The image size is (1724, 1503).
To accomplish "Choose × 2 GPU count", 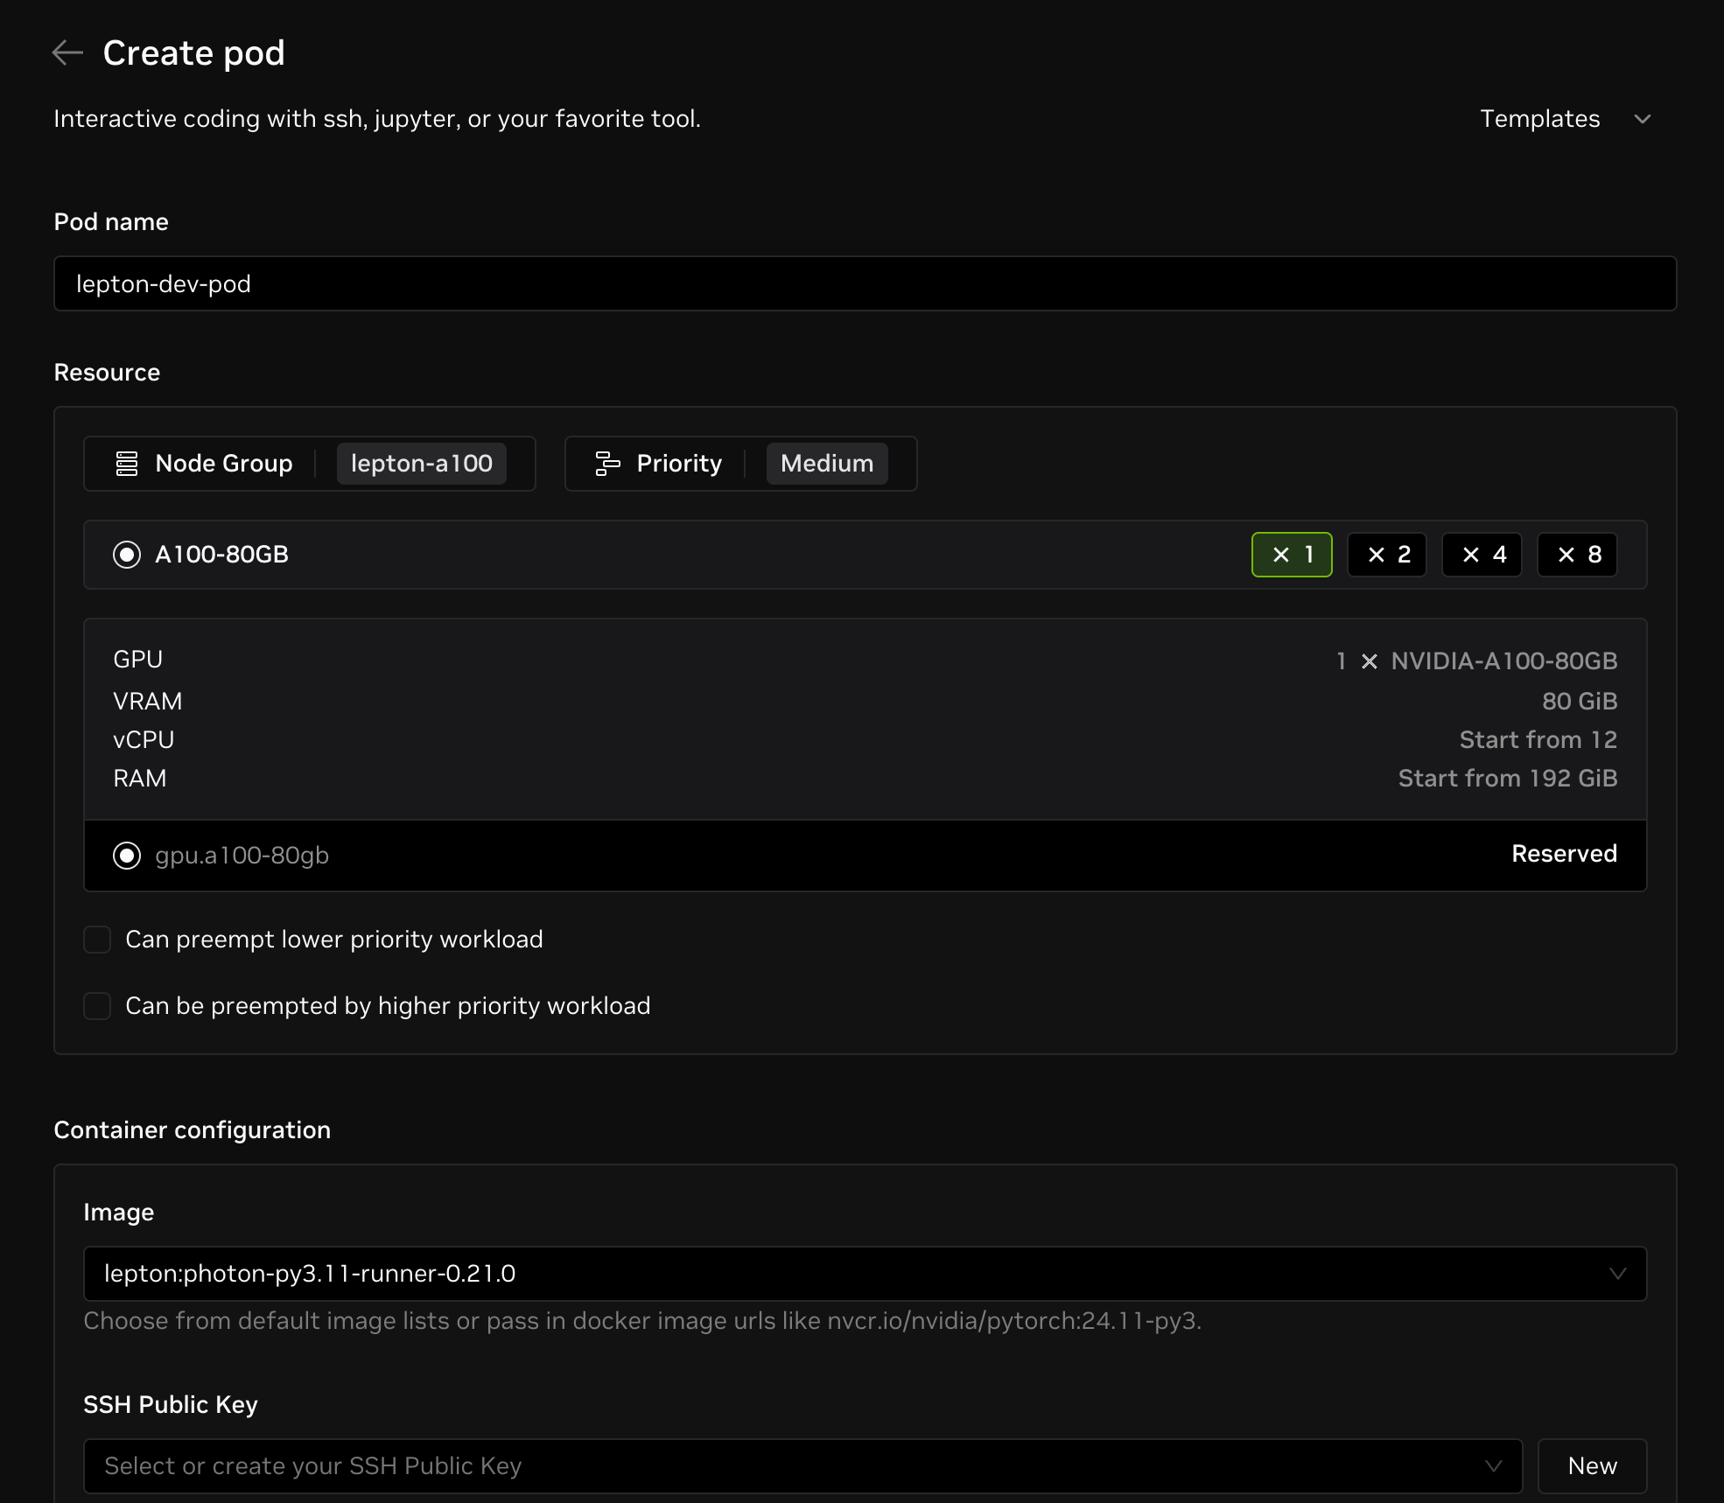I will pos(1387,555).
